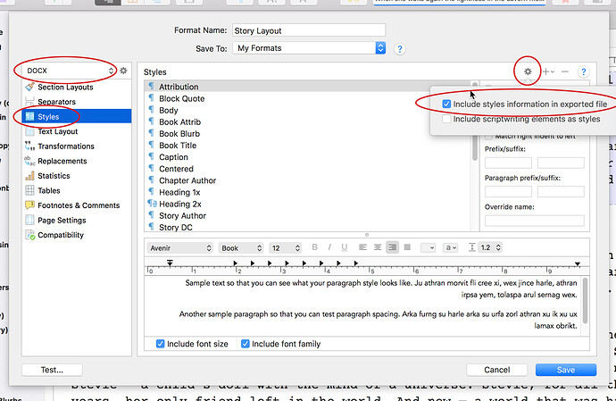This screenshot has width=616, height=401.
Task: Open the DOCX file format dropdown
Action: (x=66, y=70)
